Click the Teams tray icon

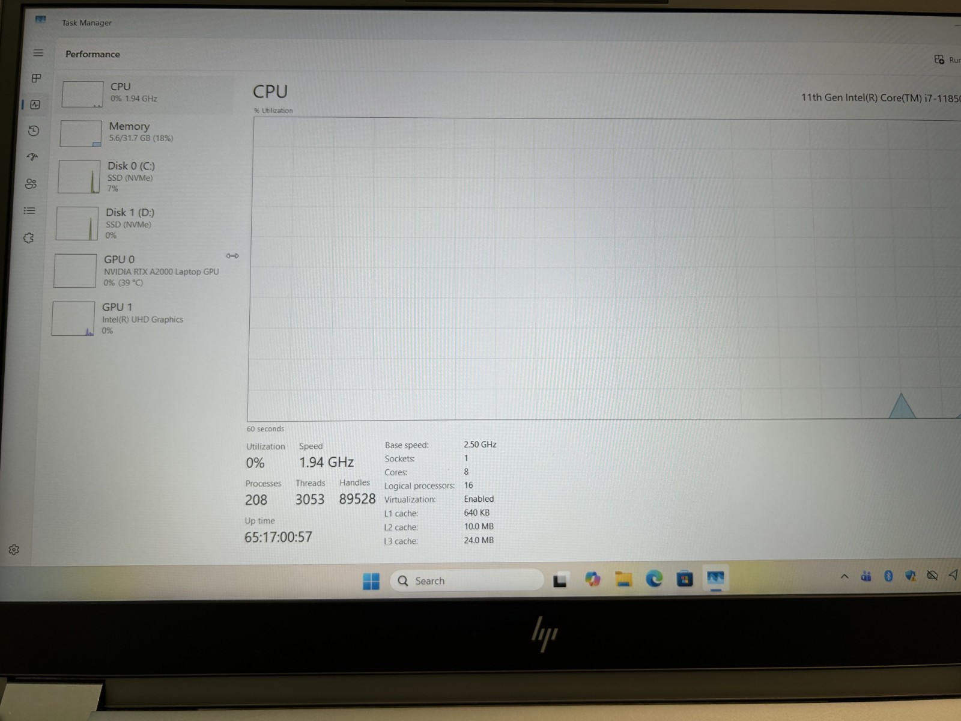[x=866, y=576]
